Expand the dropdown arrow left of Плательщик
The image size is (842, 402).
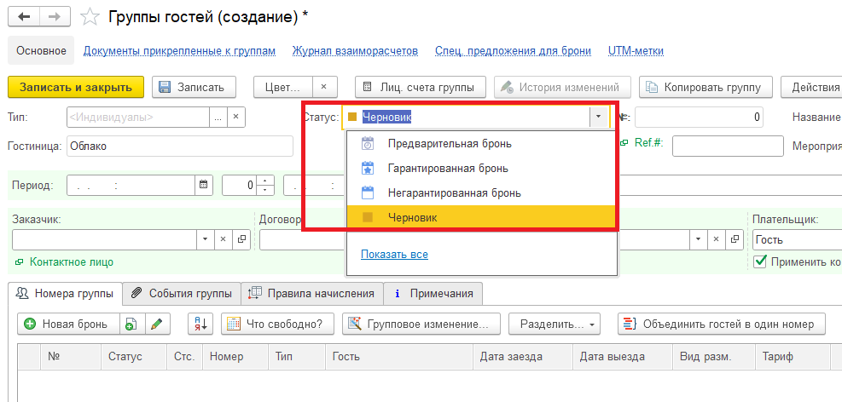pos(699,239)
